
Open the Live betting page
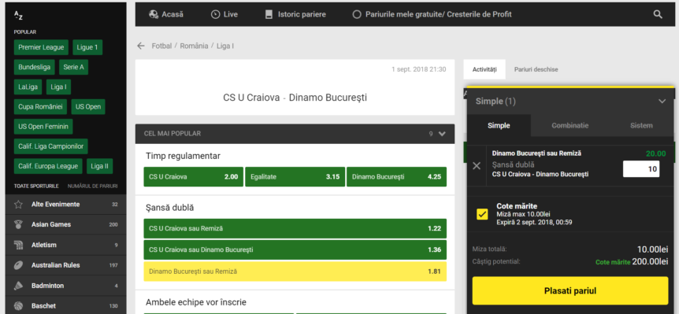point(224,14)
